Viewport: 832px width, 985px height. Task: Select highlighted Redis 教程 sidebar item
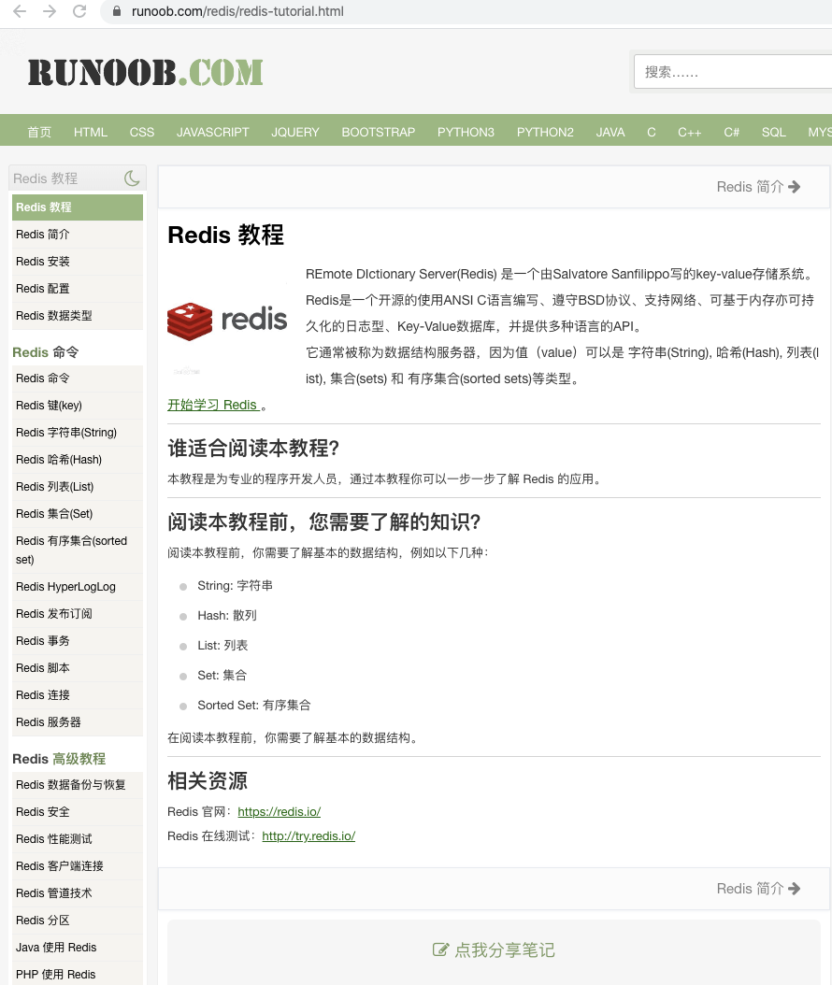(78, 207)
